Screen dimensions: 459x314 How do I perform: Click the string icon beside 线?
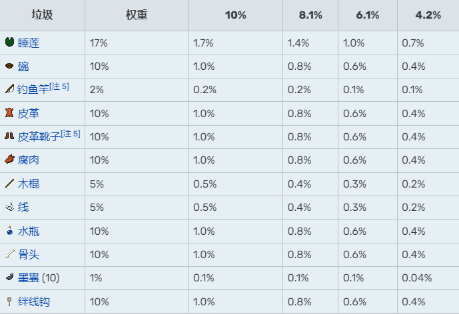point(10,207)
